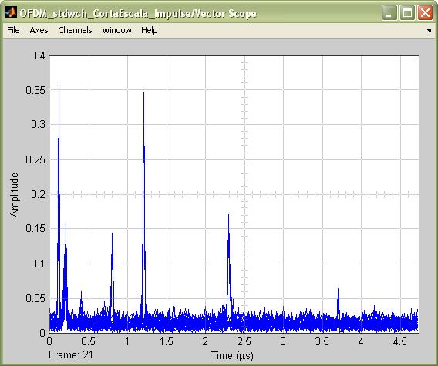Screen dimensions: 438x366
Task: Open the Window menu
Action: (x=116, y=30)
